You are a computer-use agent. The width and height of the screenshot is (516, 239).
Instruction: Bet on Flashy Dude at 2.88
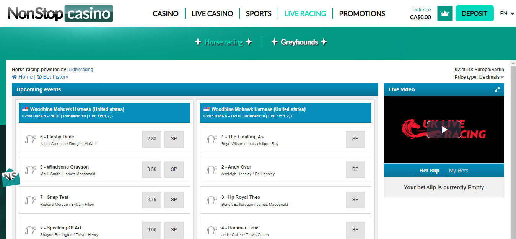[152, 139]
